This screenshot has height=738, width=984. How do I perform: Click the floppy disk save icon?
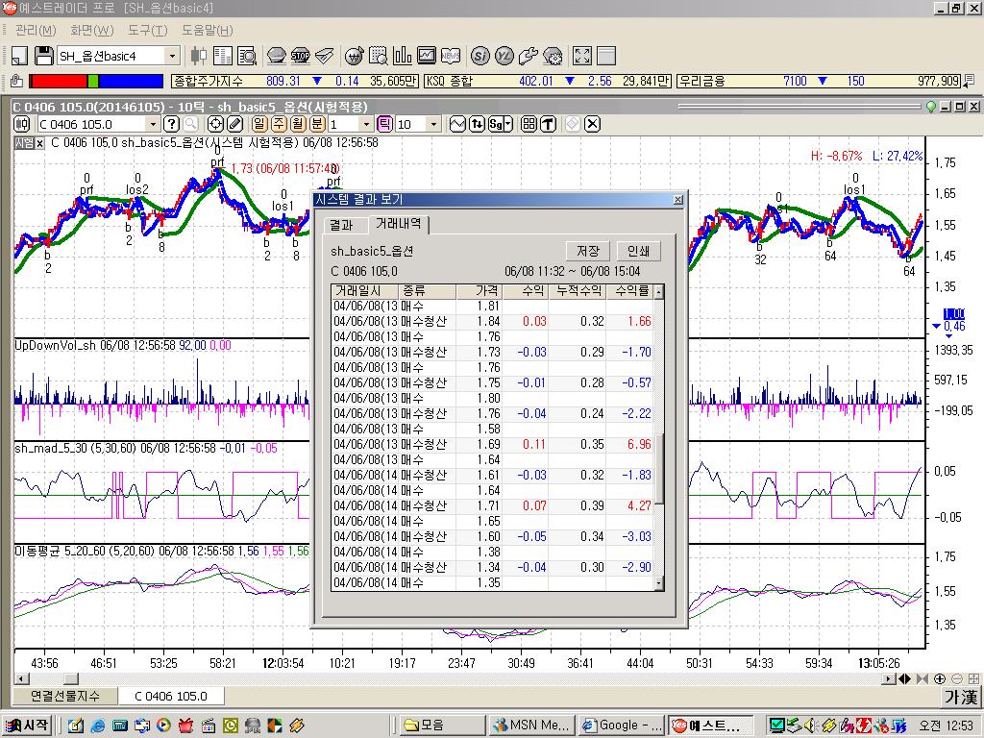(44, 56)
